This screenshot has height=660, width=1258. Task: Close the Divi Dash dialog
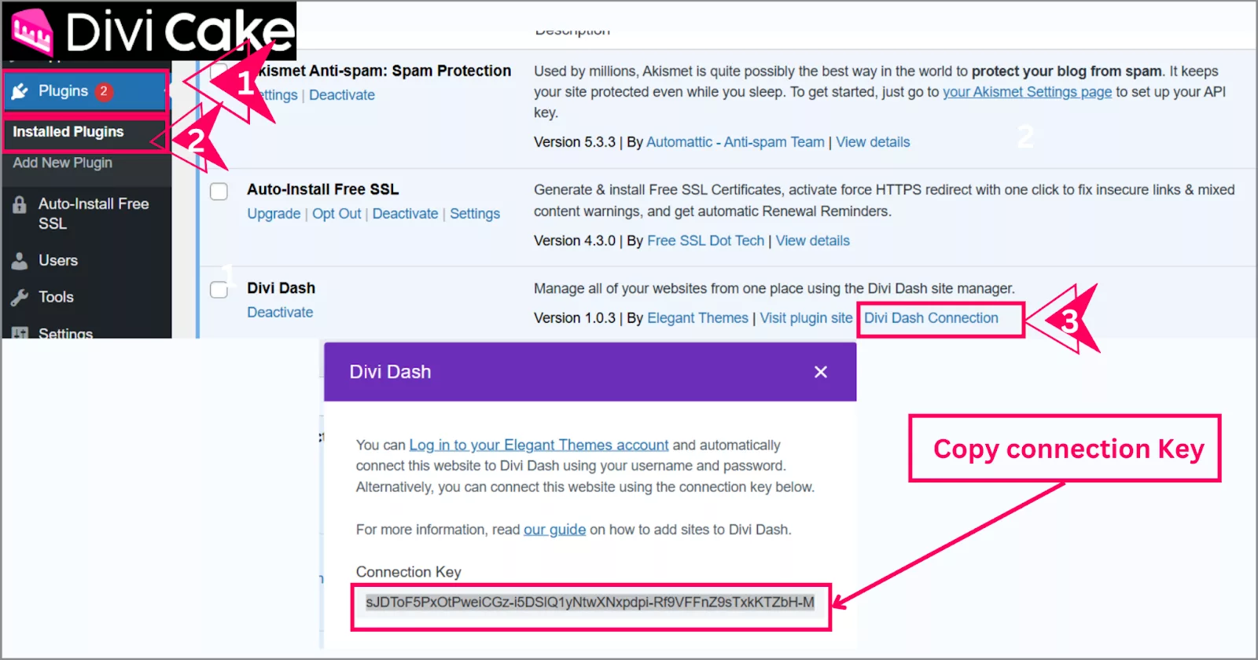[x=821, y=372]
